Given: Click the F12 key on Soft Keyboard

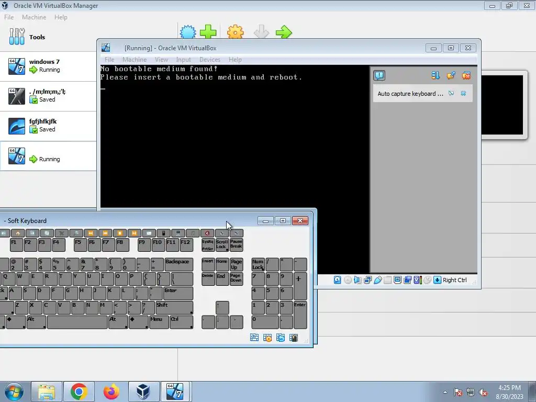Looking at the screenshot, I should [x=186, y=245].
